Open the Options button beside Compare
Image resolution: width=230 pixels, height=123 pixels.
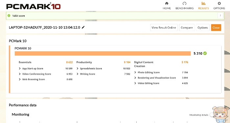[203, 27]
